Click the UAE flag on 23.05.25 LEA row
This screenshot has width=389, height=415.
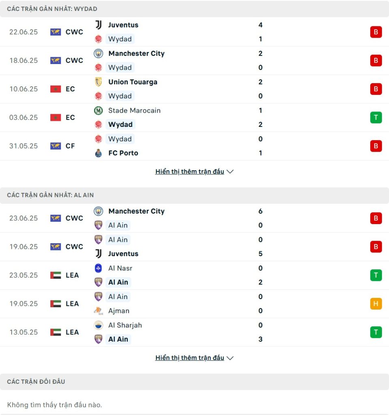pyautogui.click(x=56, y=275)
